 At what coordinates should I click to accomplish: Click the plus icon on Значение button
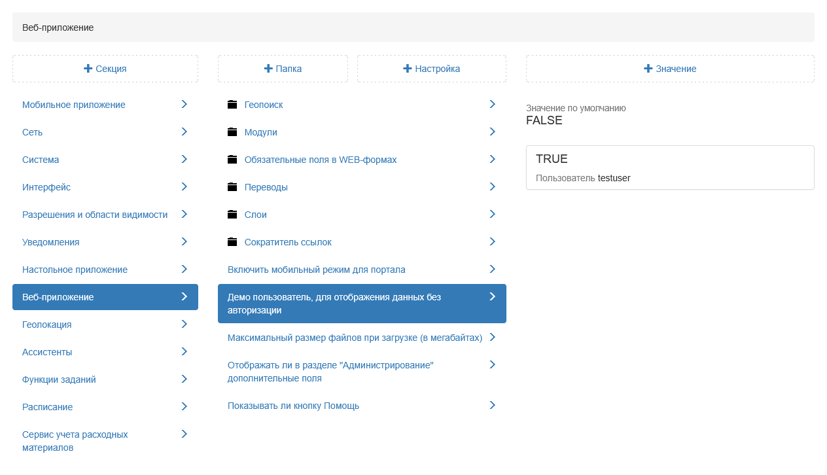coord(648,69)
